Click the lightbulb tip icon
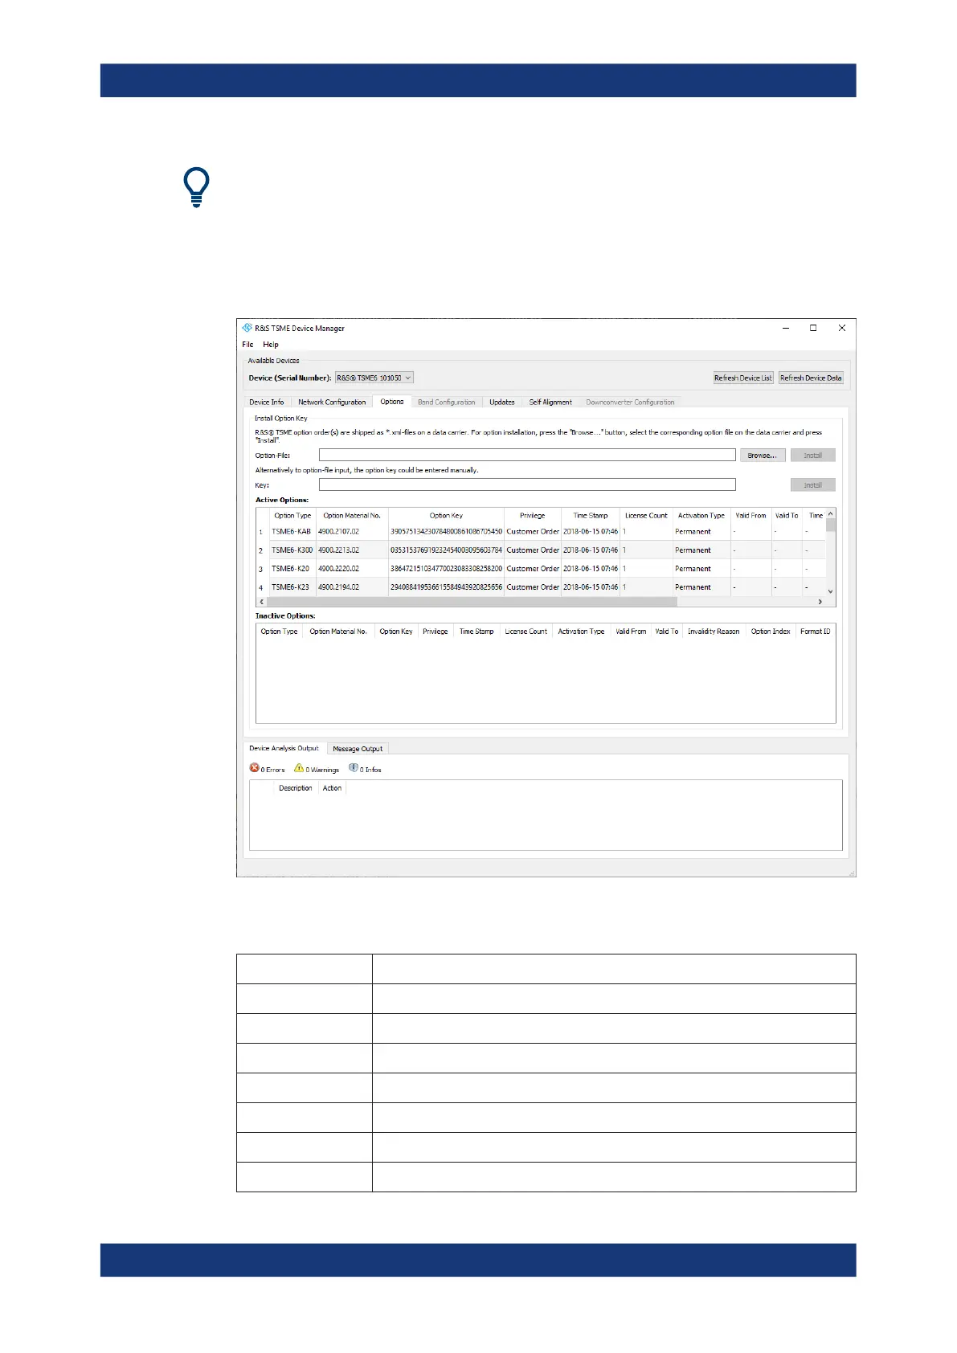 tap(196, 187)
